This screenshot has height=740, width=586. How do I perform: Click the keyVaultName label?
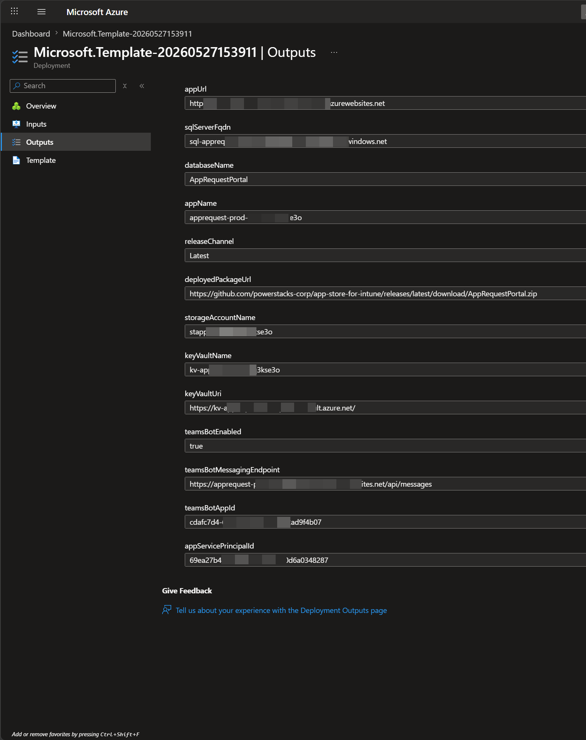tap(208, 355)
